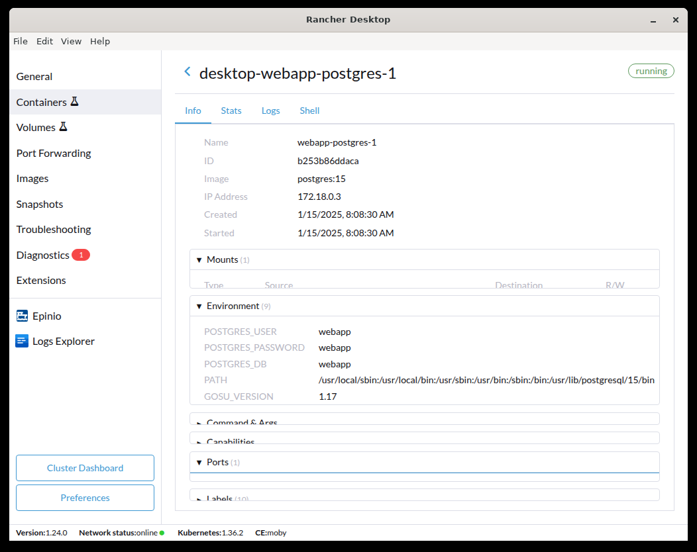Click the PATH environment value
The image size is (697, 552).
486,380
